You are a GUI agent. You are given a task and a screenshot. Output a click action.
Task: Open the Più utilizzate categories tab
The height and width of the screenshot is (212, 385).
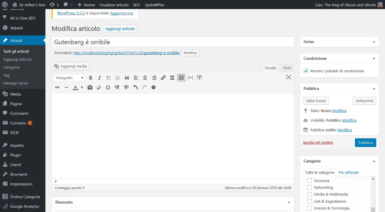click(x=349, y=172)
